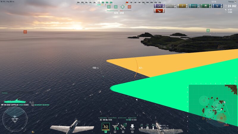Screen dimensions: 238x134
Task: Activate the engine boost consumable showing 4.3
Action: 106,127
